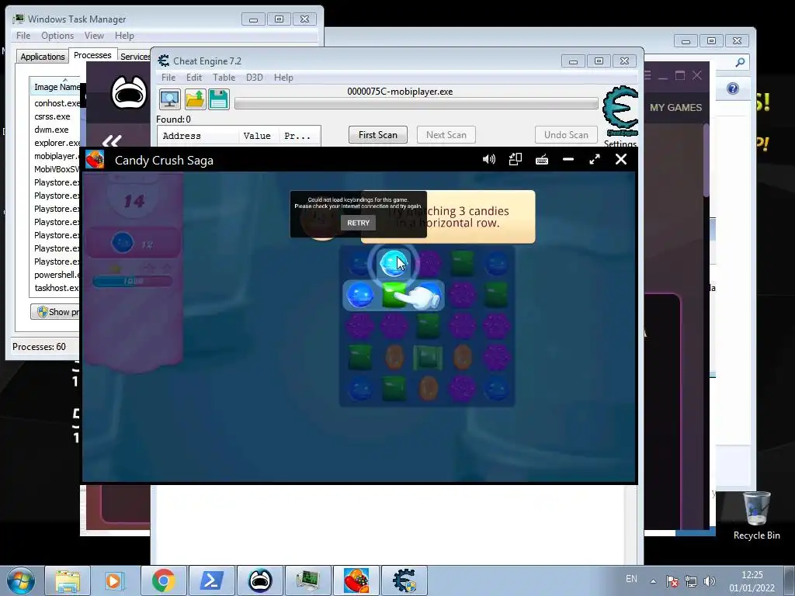Click highlighted blue candy under cursor
This screenshot has width=795, height=596.
pyautogui.click(x=394, y=264)
